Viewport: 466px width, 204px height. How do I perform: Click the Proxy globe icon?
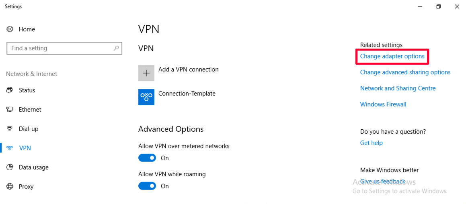point(10,186)
